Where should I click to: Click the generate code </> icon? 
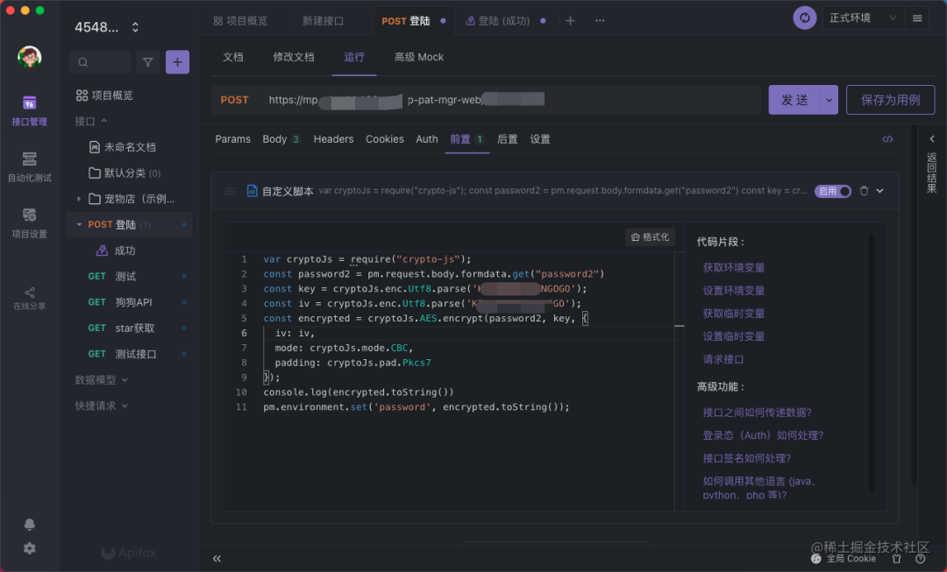(x=887, y=139)
